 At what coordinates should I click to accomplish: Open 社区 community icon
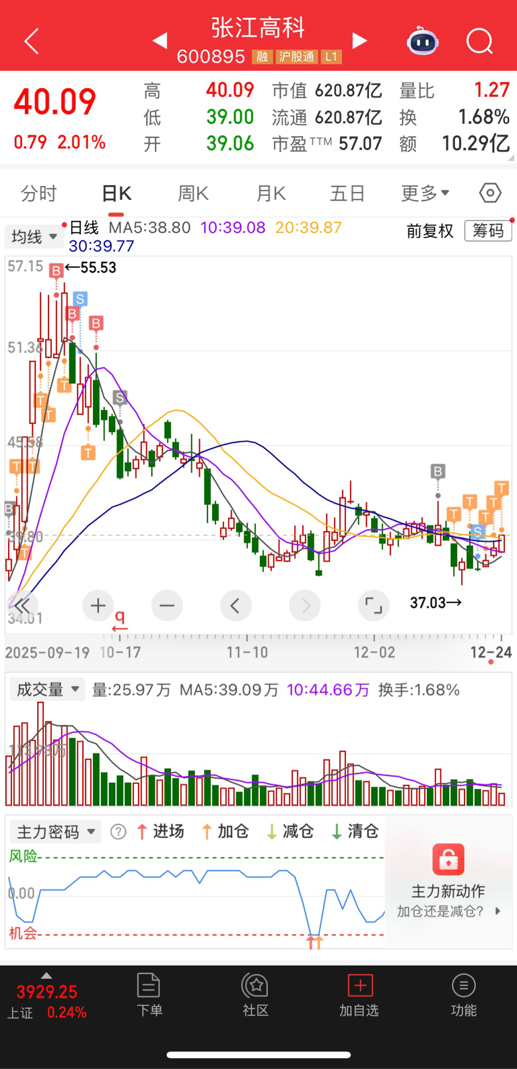255,994
